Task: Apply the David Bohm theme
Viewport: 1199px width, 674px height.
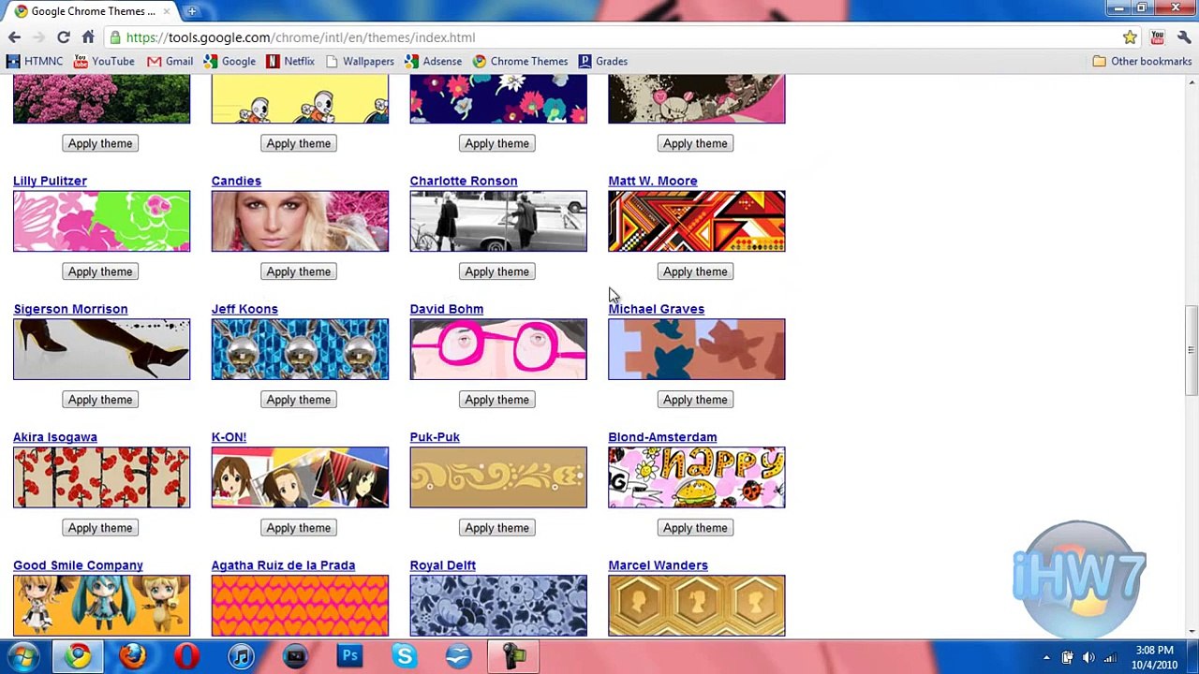Action: point(497,400)
